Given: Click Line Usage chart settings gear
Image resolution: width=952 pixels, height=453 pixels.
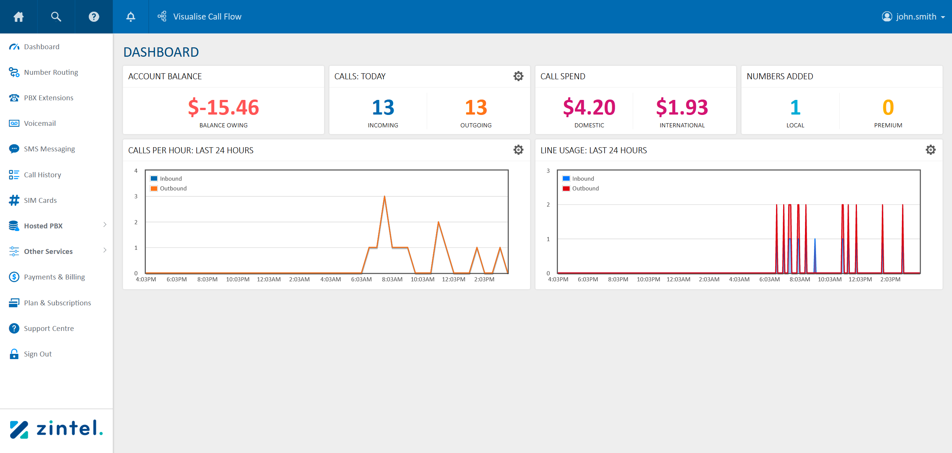Looking at the screenshot, I should tap(930, 150).
